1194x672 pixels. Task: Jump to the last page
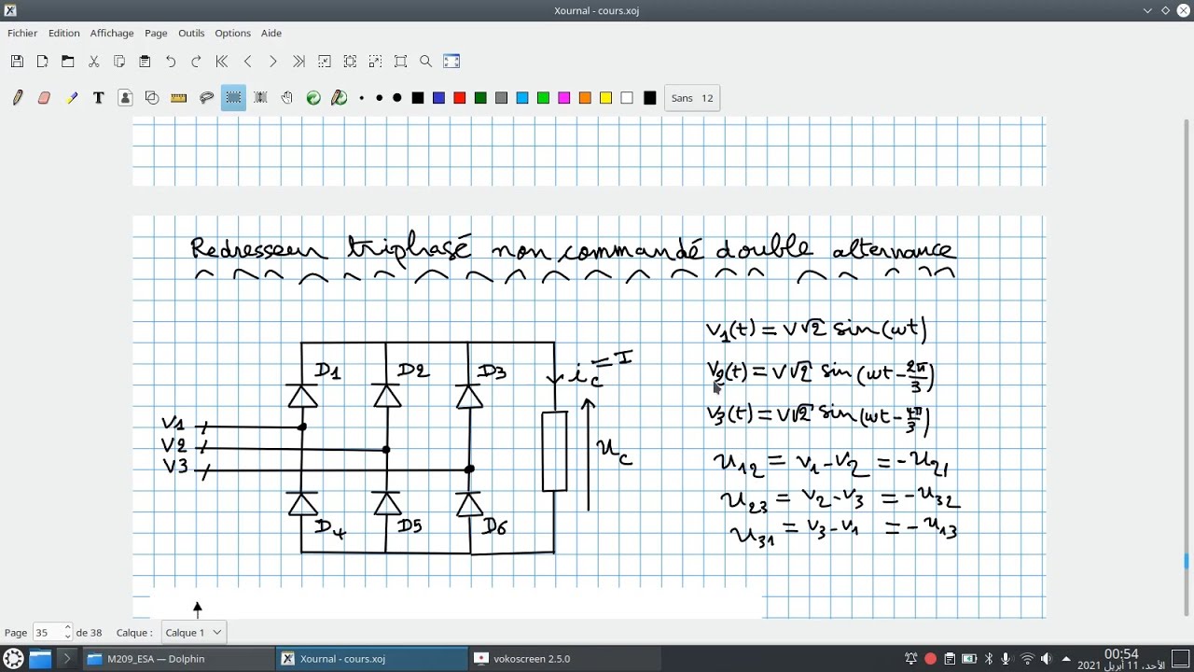coord(298,62)
